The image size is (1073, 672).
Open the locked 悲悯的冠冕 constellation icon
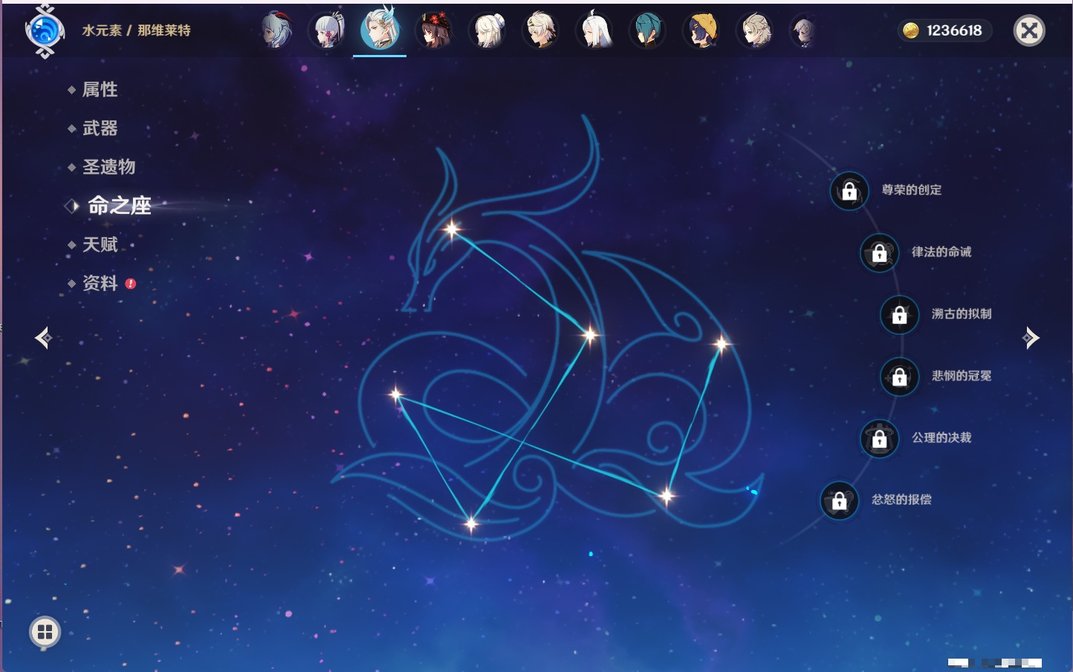[x=899, y=376]
